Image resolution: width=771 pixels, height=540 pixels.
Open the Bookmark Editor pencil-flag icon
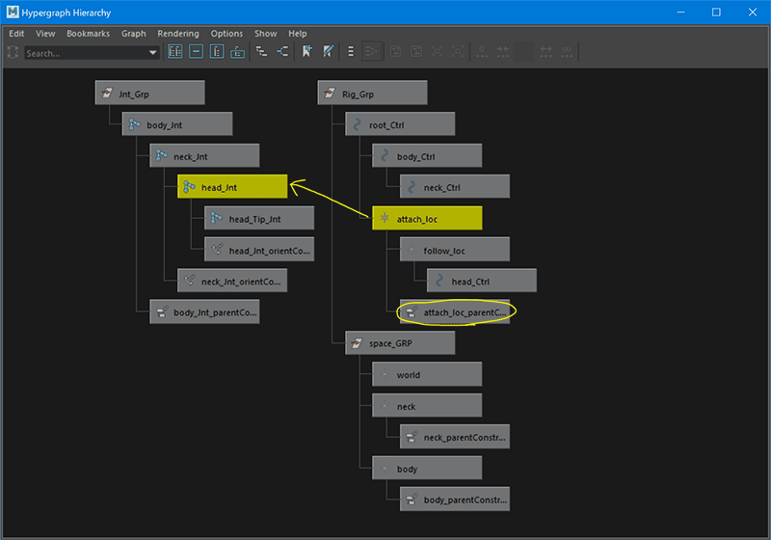tap(328, 51)
